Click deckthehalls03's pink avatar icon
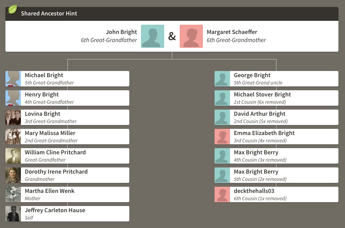Image resolution: width=345 pixels, height=228 pixels. (x=222, y=194)
